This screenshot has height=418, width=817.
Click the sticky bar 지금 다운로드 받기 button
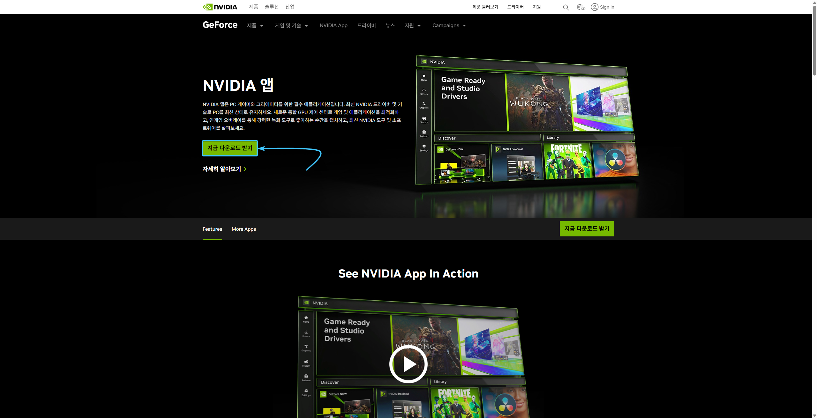coord(587,229)
